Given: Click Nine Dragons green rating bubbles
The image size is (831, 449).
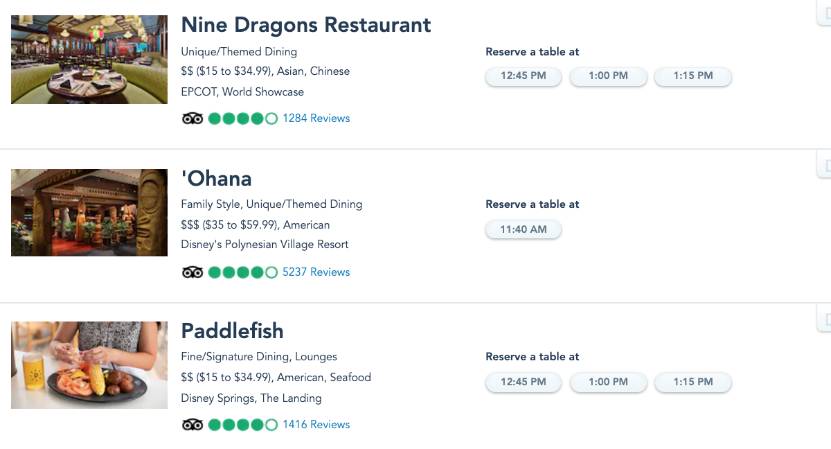Looking at the screenshot, I should click(x=242, y=118).
